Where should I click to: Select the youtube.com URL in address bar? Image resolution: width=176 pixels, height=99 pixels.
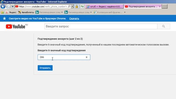pos(43,7)
